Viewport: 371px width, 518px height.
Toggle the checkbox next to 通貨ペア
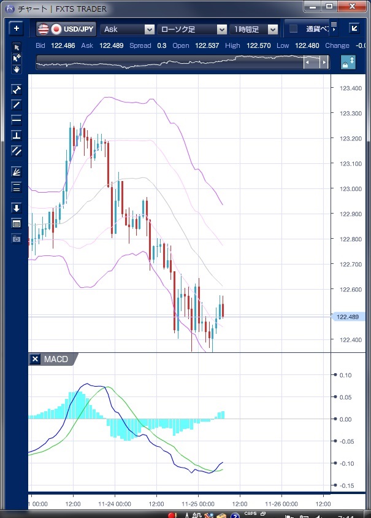click(293, 29)
